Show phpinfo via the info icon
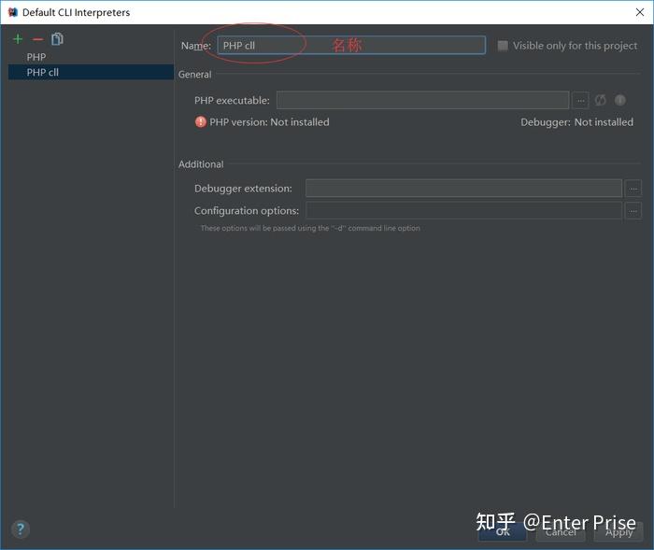The image size is (654, 550). tap(619, 100)
